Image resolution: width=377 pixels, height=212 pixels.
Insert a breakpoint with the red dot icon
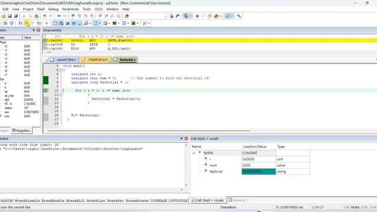(x=197, y=16)
